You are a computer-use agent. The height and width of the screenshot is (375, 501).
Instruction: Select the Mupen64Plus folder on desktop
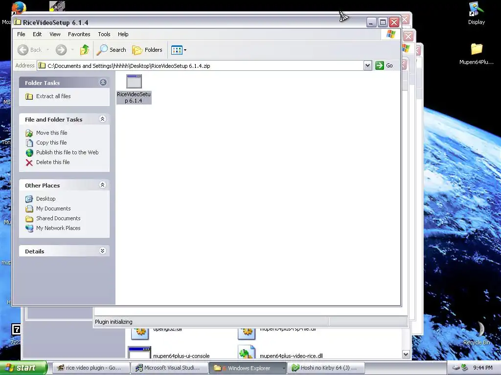(x=477, y=54)
